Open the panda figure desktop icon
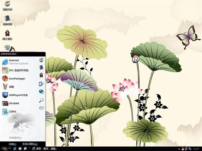This screenshot has height=151, width=202. coord(7,35)
